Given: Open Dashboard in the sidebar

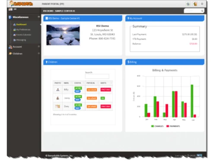Looking at the screenshot, I should [21, 25].
